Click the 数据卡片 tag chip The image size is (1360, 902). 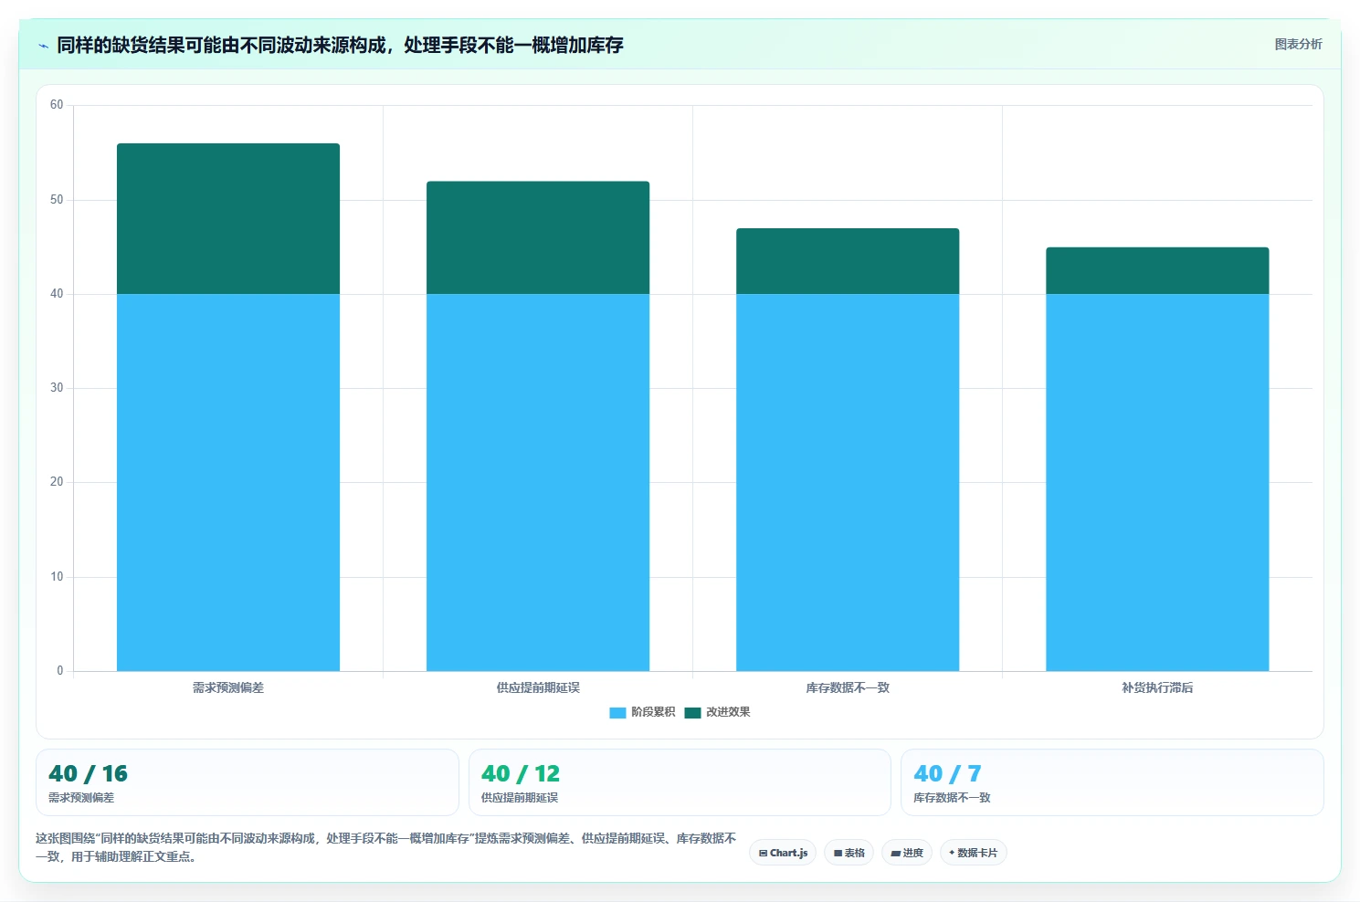coord(973,853)
